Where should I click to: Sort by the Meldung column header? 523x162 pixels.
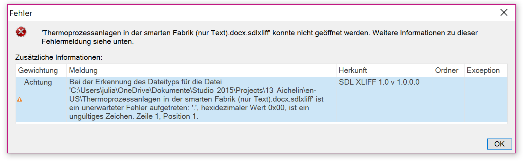[201, 70]
